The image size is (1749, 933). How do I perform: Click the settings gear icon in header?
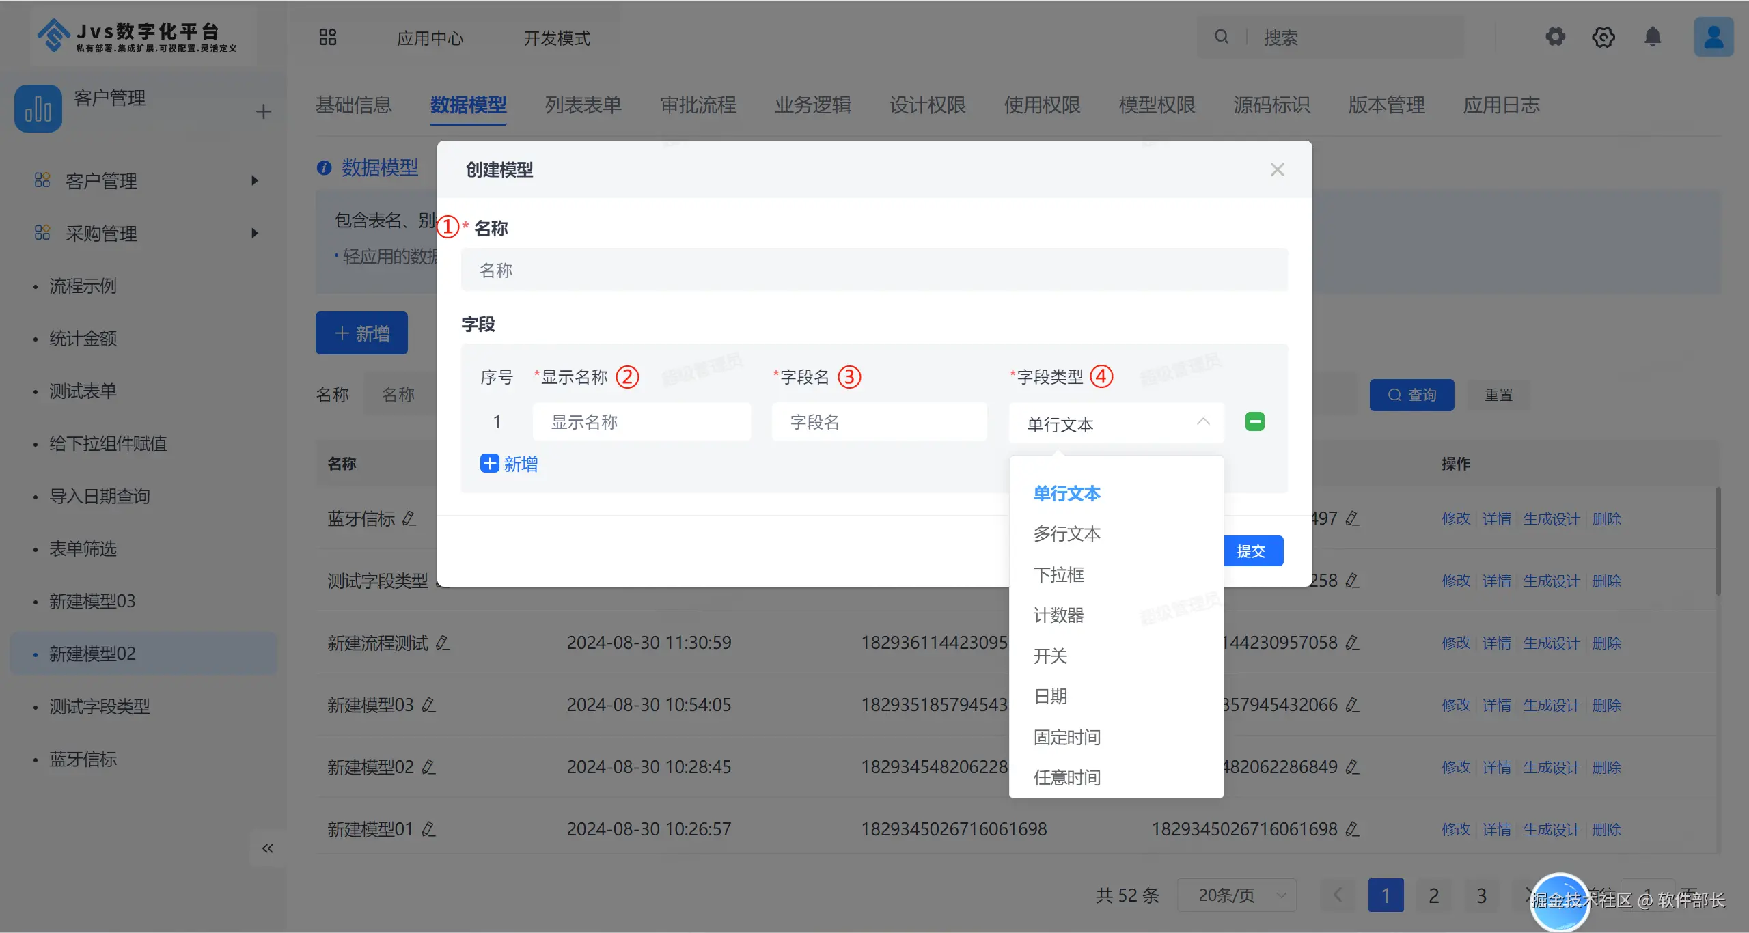pyautogui.click(x=1555, y=37)
